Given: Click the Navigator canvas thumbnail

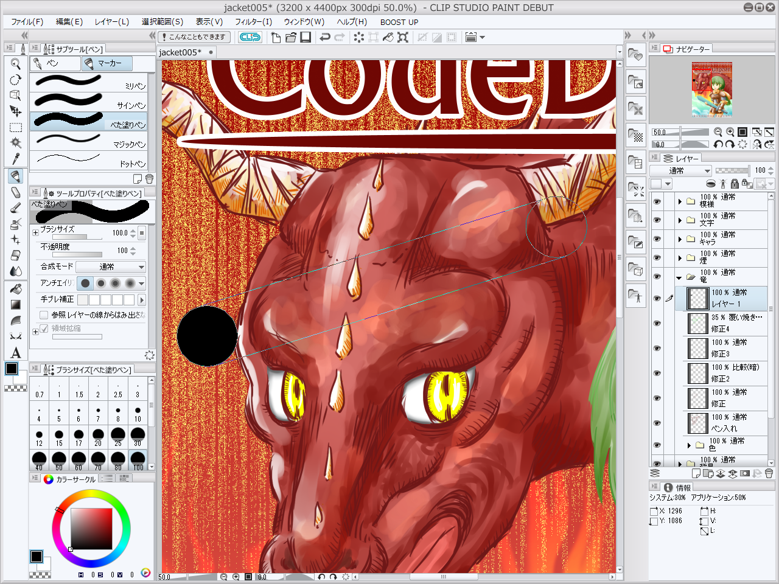Looking at the screenshot, I should click(711, 89).
